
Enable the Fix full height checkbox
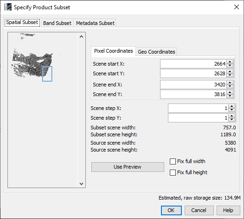point(173,172)
